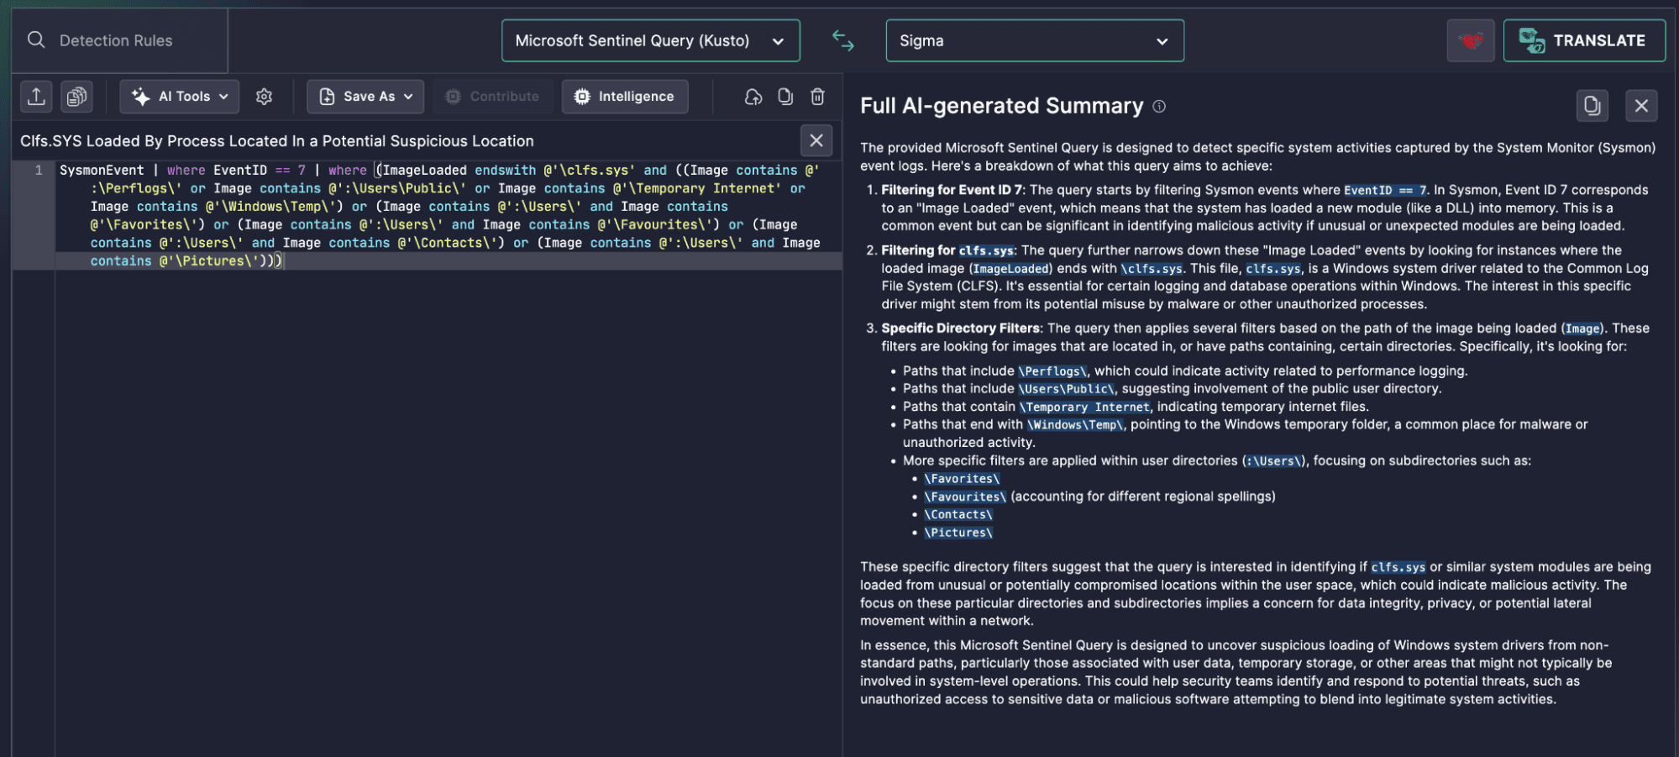Click the upload rule icon
Viewport: 1679px width, 757px height.
click(x=36, y=97)
